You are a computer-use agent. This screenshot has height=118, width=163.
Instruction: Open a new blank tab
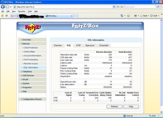[76, 16]
